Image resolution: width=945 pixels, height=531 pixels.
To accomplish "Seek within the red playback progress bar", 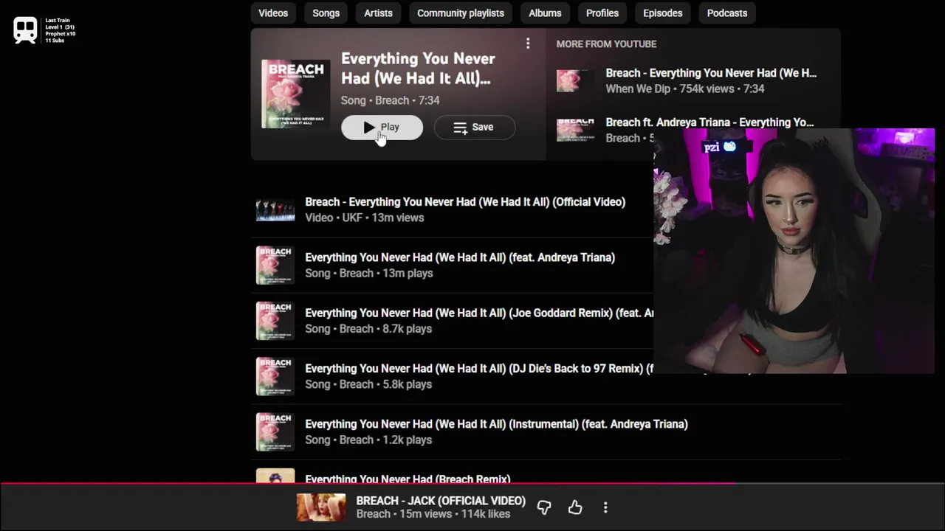I will [472, 485].
